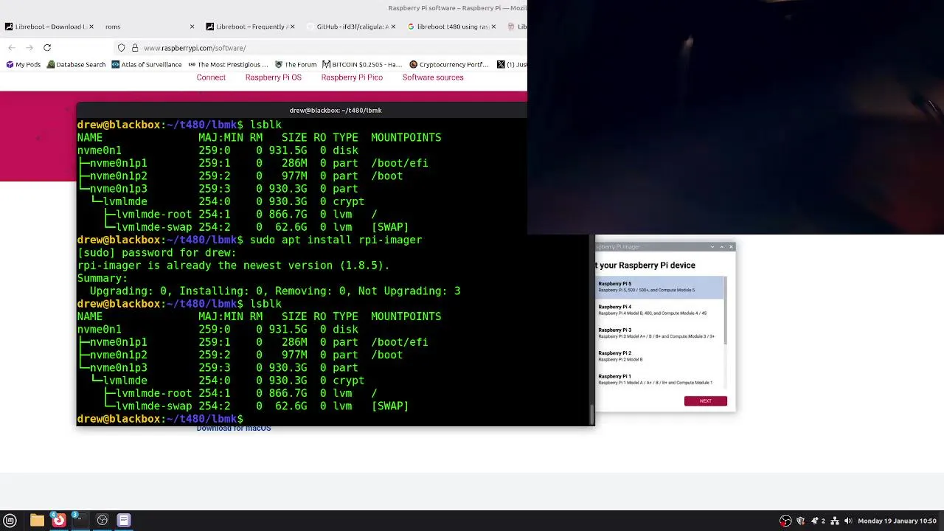Open Software sources nav link
944x531 pixels.
pyautogui.click(x=433, y=77)
